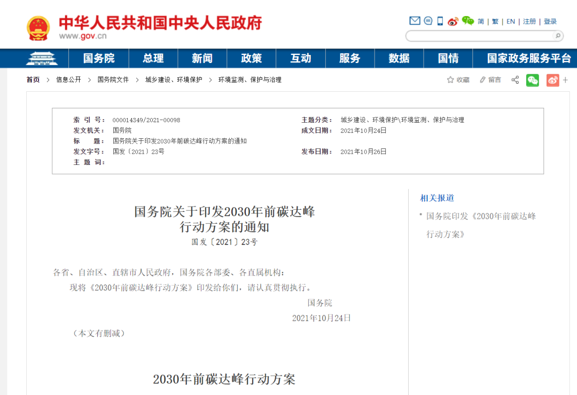Click 发文机关 value 国务院 in table
This screenshot has width=577, height=395.
122,131
